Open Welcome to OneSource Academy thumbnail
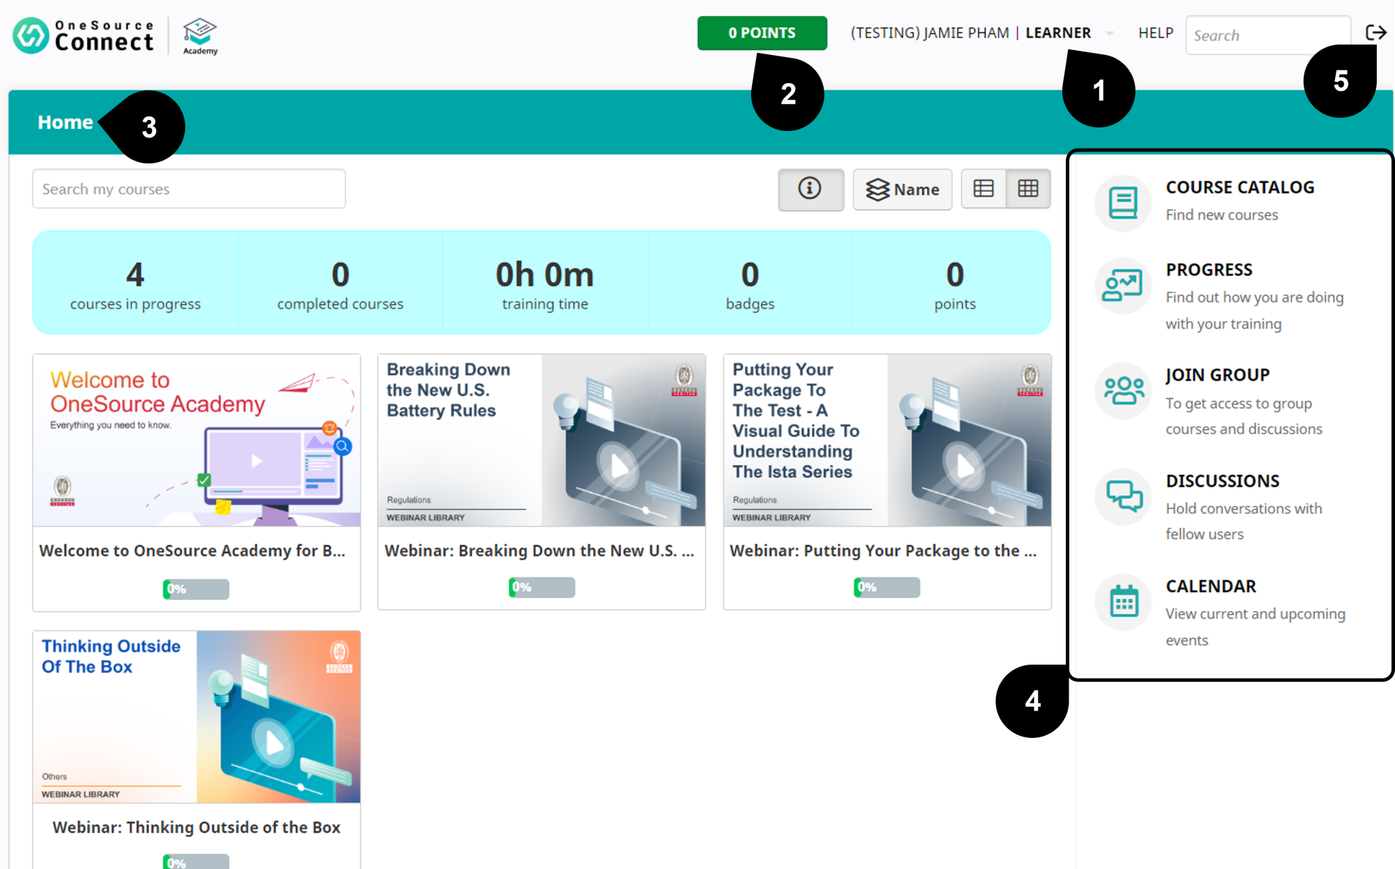This screenshot has width=1395, height=869. tap(196, 440)
